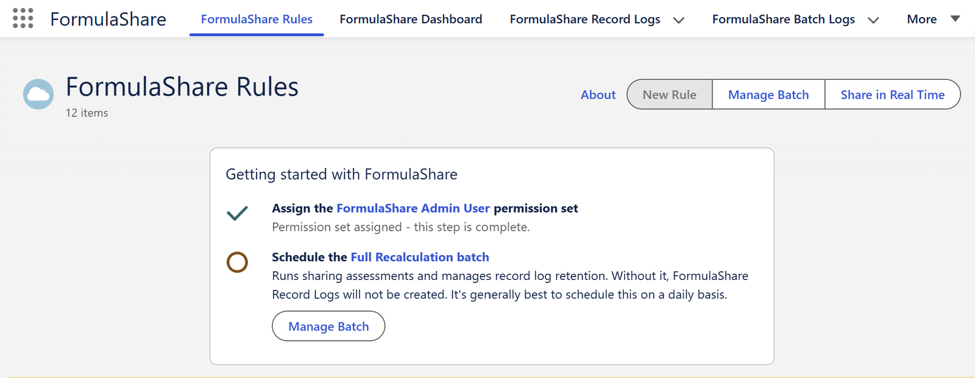Click Share in Real Time button
Image resolution: width=975 pixels, height=378 pixels.
click(x=892, y=94)
